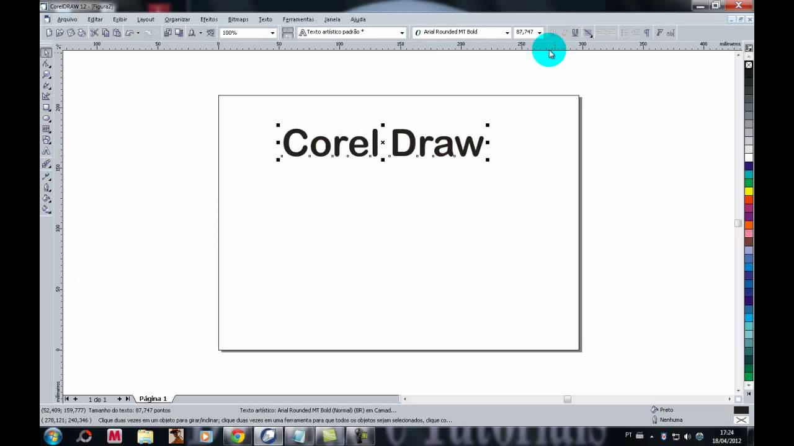
Task: Select the Rectangle tool in the toolbox
Action: click(47, 107)
